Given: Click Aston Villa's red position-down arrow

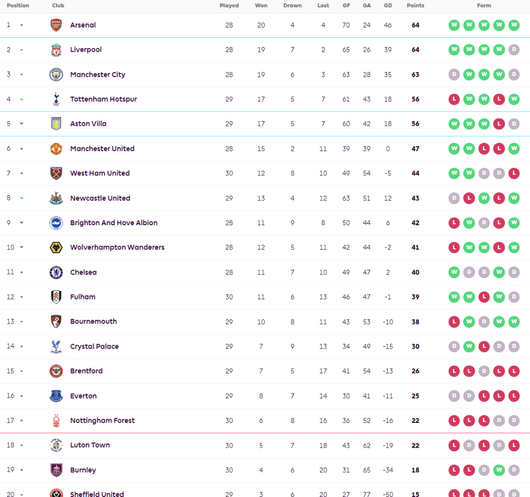Looking at the screenshot, I should point(22,124).
